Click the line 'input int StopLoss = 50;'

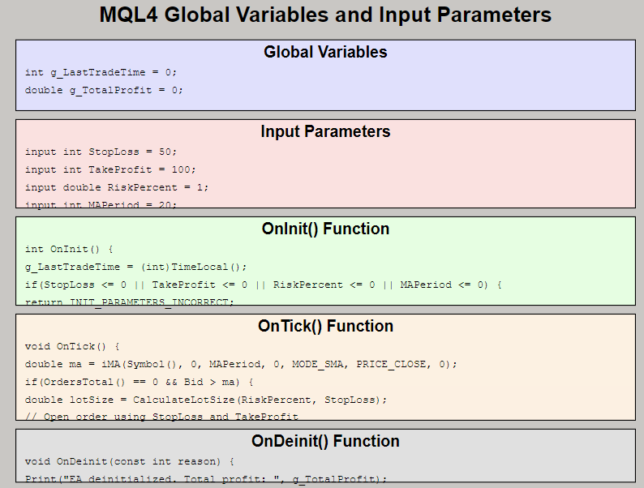(101, 152)
